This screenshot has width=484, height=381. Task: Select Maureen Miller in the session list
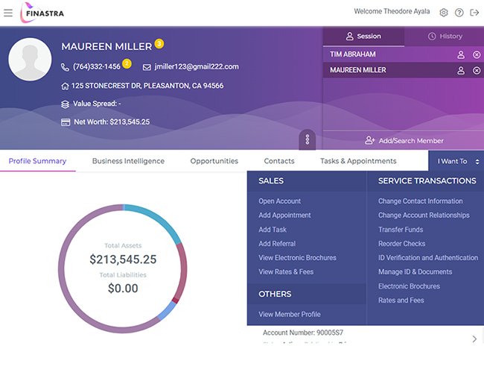point(358,70)
